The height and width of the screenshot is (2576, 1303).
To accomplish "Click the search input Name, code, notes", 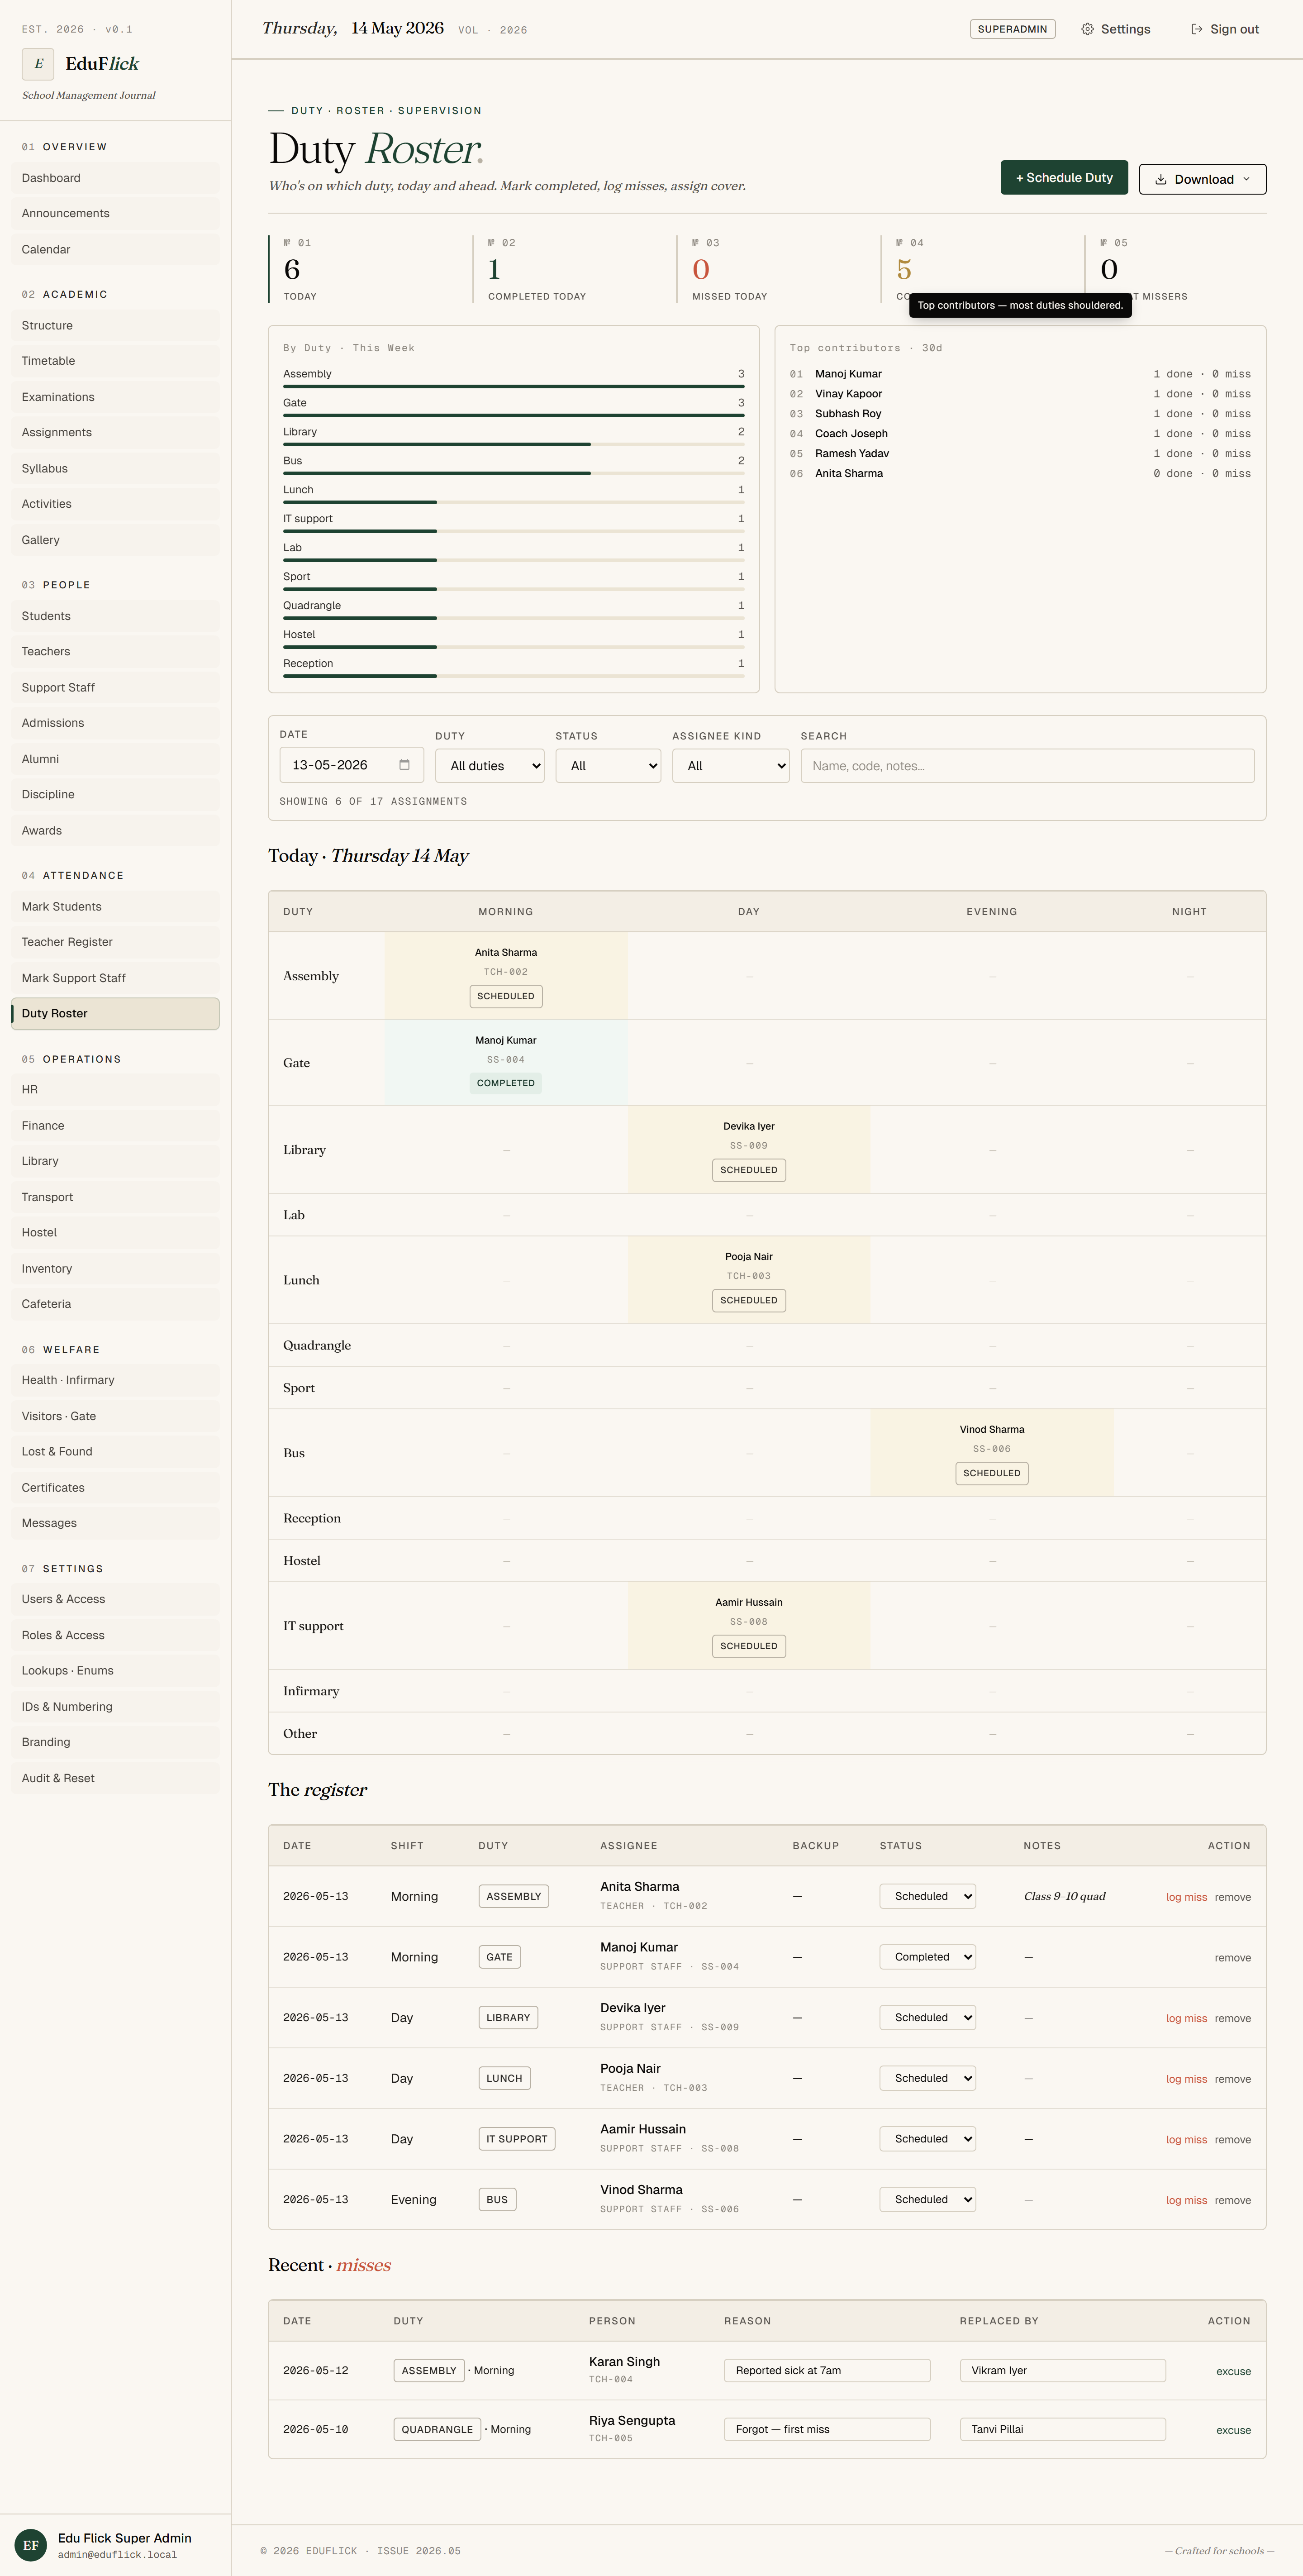I will (1027, 766).
